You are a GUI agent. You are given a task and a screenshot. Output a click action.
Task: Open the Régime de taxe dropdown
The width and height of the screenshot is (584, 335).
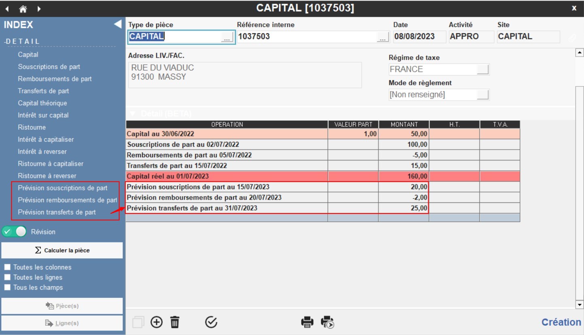(x=483, y=69)
